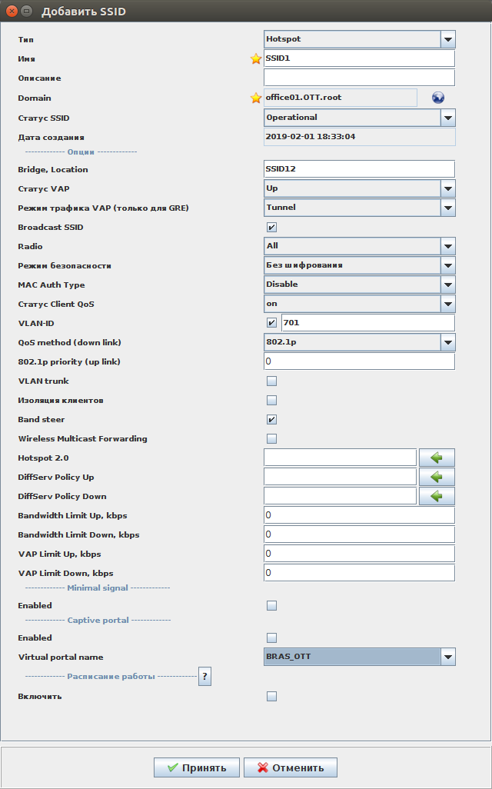Expand the SSID status Operational dropdown
Screen dimensions: 492x789
coord(447,118)
